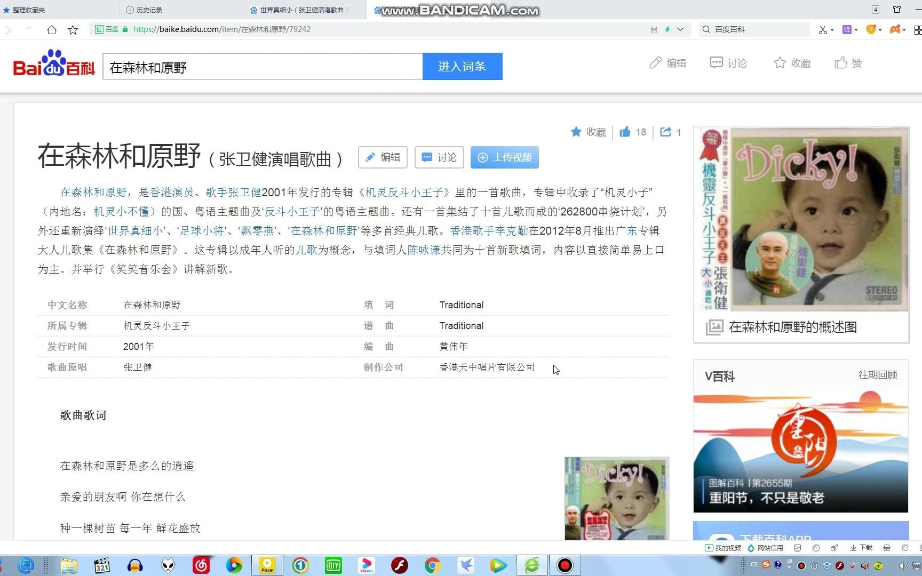Open 在森林和原野的概述图 gallery caption
Image resolution: width=922 pixels, height=576 pixels.
[x=792, y=327]
